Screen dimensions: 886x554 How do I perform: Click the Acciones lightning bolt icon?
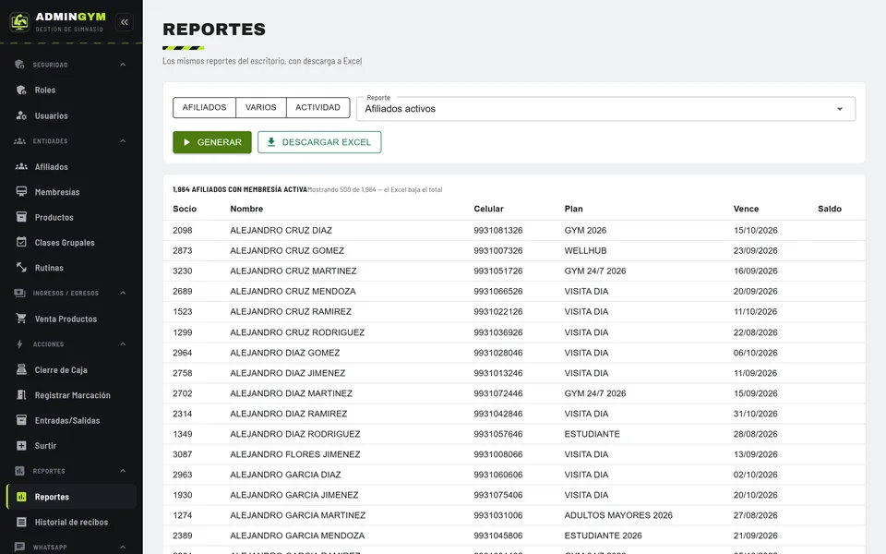(x=19, y=343)
